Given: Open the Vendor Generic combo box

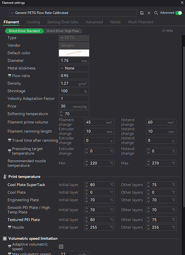Looking at the screenshot, I should [x=74, y=45].
